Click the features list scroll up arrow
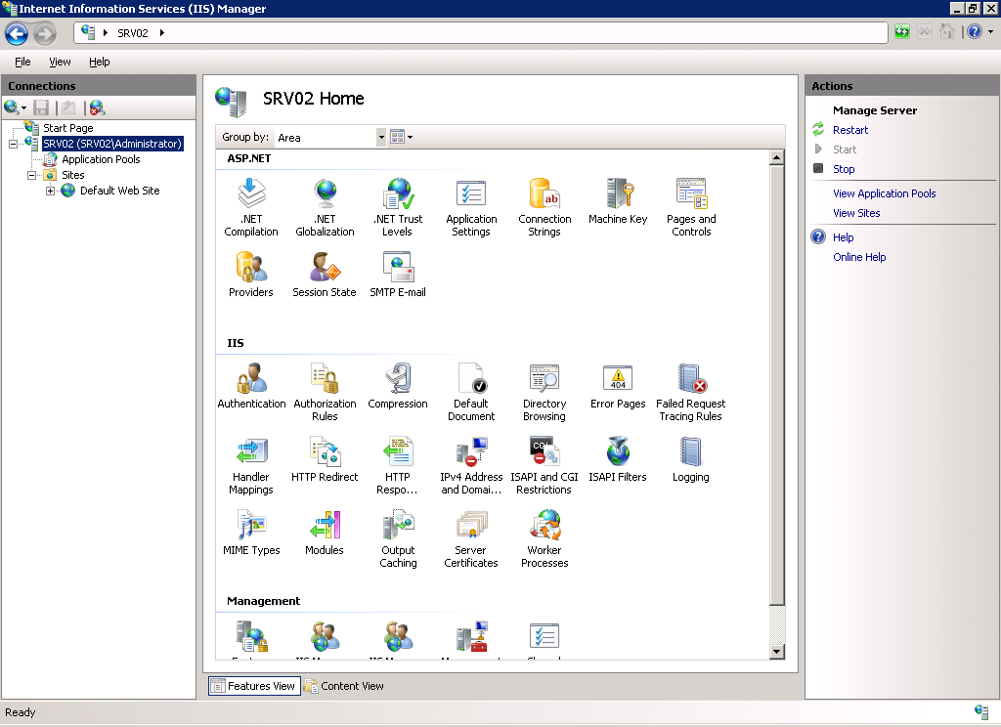1001x727 pixels. point(776,157)
